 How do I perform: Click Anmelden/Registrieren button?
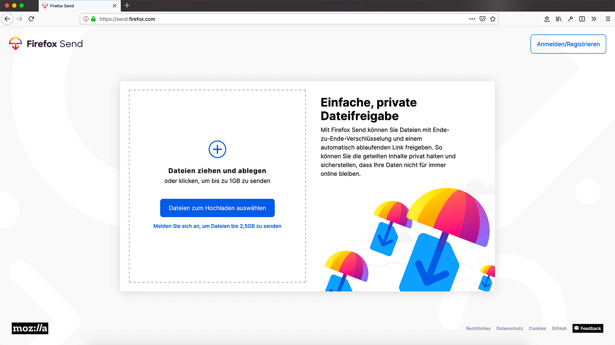pyautogui.click(x=568, y=44)
